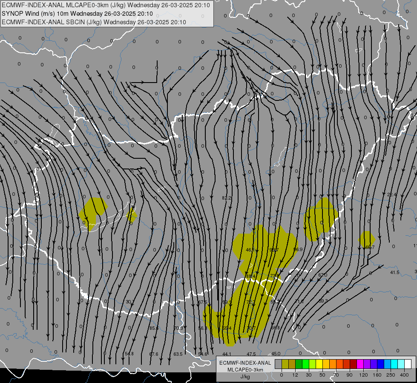The height and width of the screenshot is (383, 417).
Task: Click the magenta legend swatch
Action: [360, 364]
